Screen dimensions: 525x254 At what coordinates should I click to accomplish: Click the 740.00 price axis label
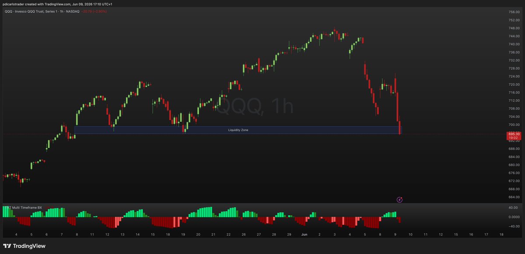[514, 44]
